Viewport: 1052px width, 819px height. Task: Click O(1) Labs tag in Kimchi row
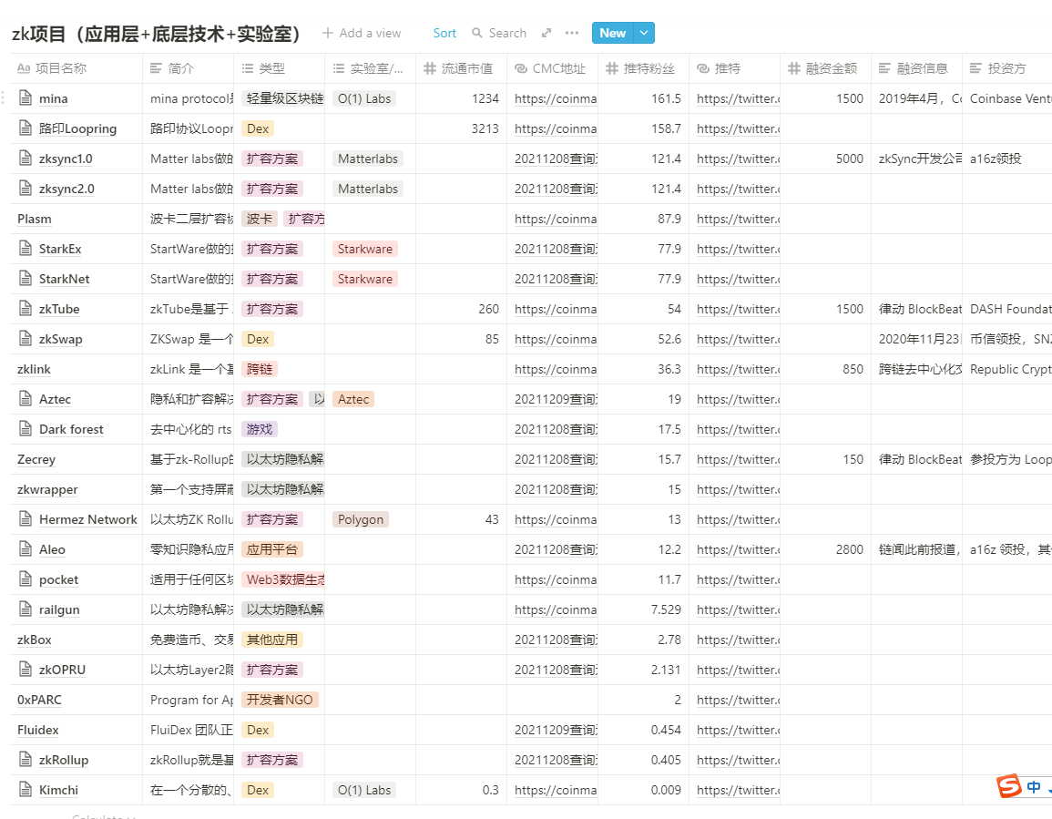364,790
